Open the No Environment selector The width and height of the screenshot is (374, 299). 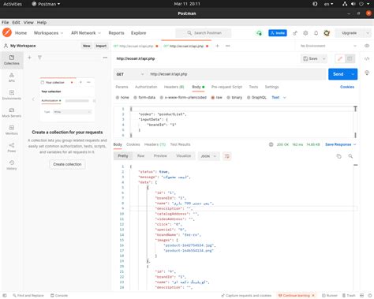click(x=328, y=46)
